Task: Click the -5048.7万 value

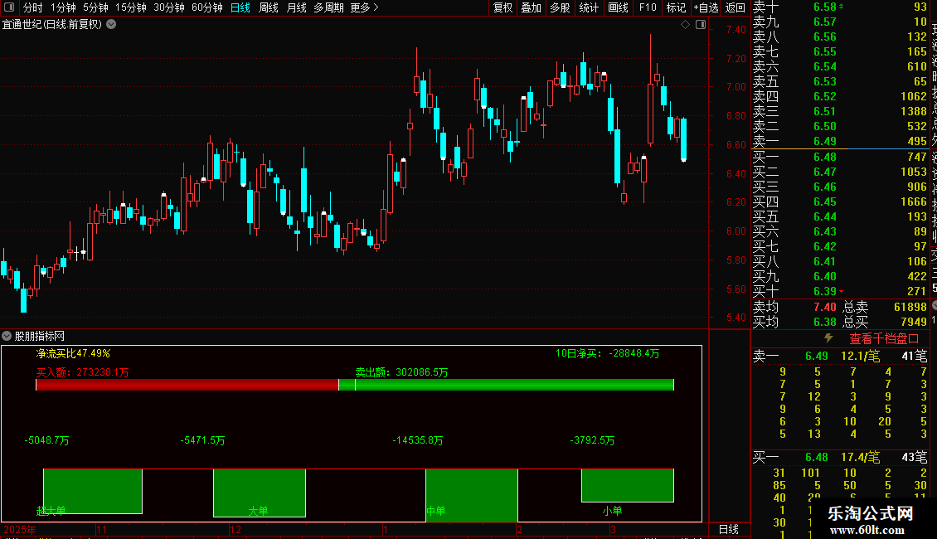Action: pos(46,440)
